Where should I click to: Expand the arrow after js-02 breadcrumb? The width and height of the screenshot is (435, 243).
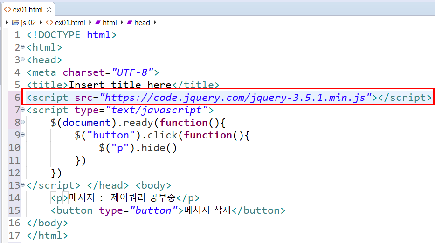pos(41,23)
